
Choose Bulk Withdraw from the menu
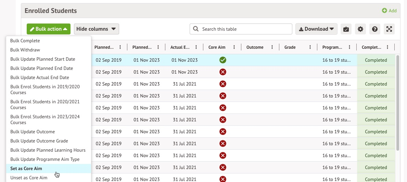pos(25,50)
